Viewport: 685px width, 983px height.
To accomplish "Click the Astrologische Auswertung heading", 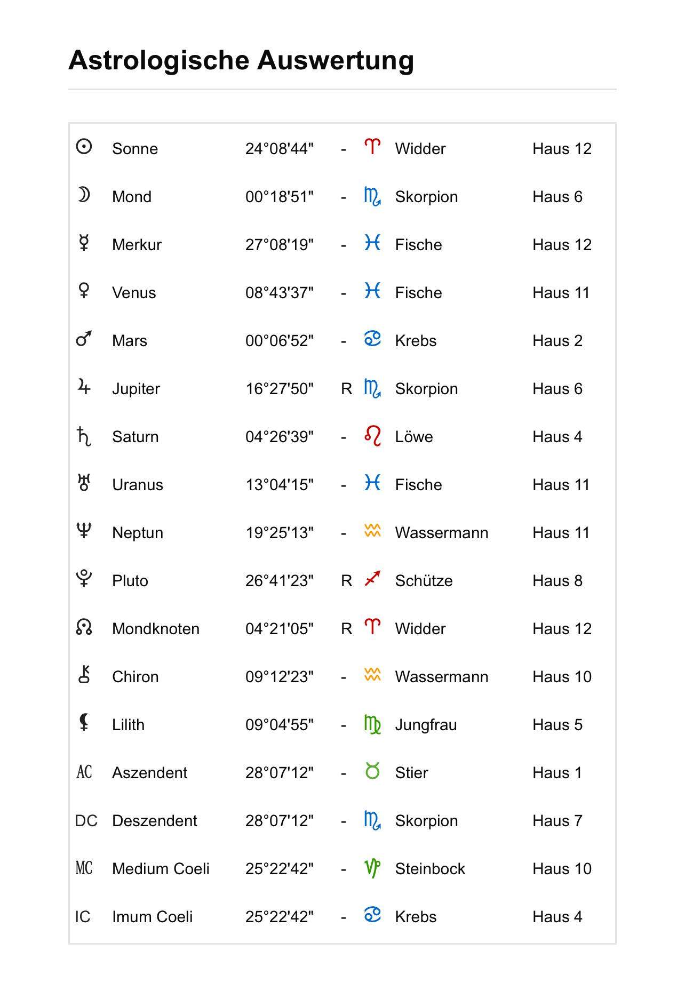I will (241, 60).
